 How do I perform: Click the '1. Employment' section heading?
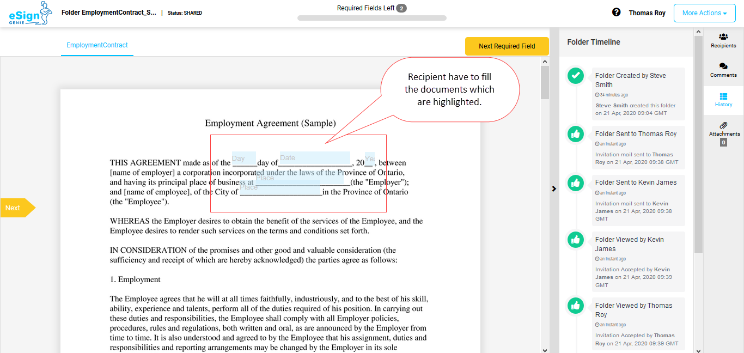point(135,279)
